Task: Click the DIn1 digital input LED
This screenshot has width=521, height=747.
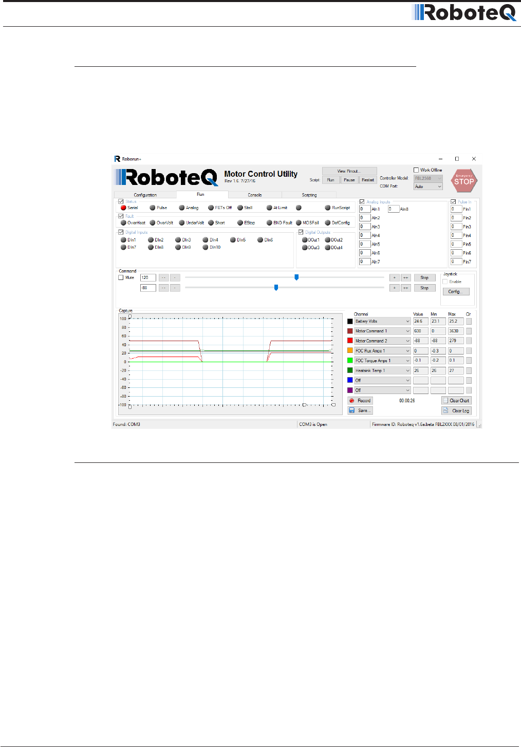Action: pos(123,239)
